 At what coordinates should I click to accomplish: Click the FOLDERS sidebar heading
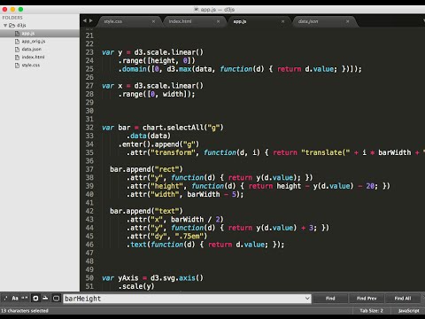pyautogui.click(x=12, y=18)
